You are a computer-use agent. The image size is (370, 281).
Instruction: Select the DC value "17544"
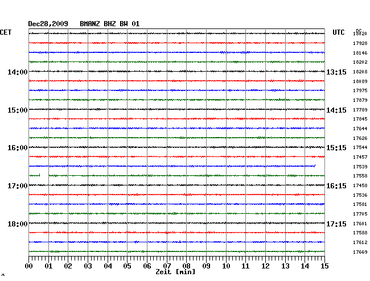pos(360,147)
